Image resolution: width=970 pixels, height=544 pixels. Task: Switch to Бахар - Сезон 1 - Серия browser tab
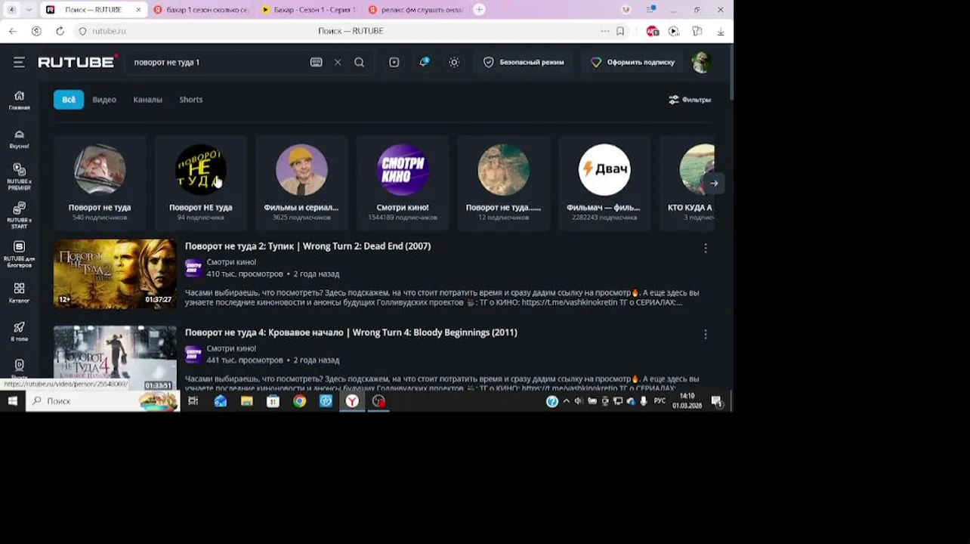point(308,10)
